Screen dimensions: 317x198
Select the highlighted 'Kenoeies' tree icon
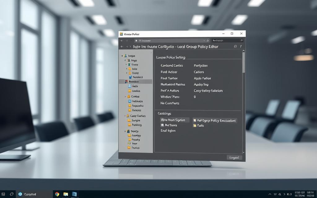click(126, 82)
